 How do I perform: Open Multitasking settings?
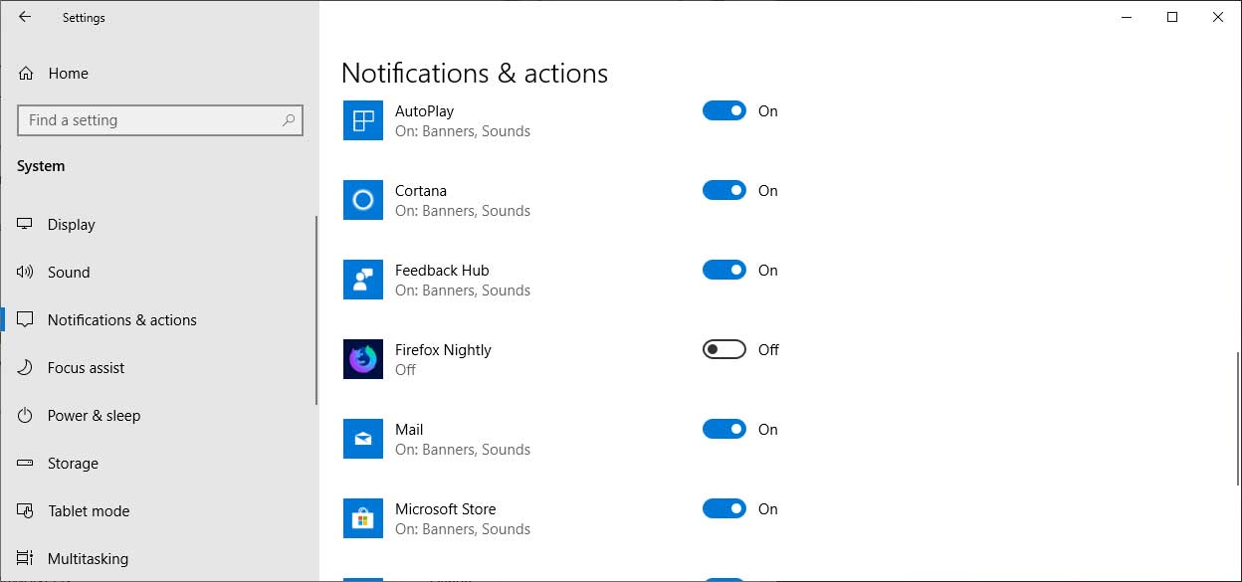pos(157,559)
